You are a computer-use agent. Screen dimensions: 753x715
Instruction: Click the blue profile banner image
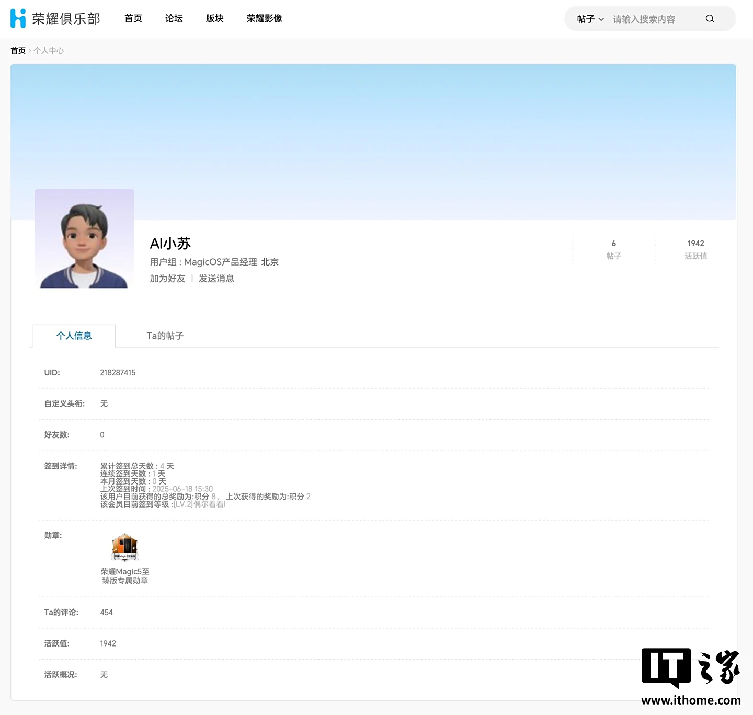[373, 142]
